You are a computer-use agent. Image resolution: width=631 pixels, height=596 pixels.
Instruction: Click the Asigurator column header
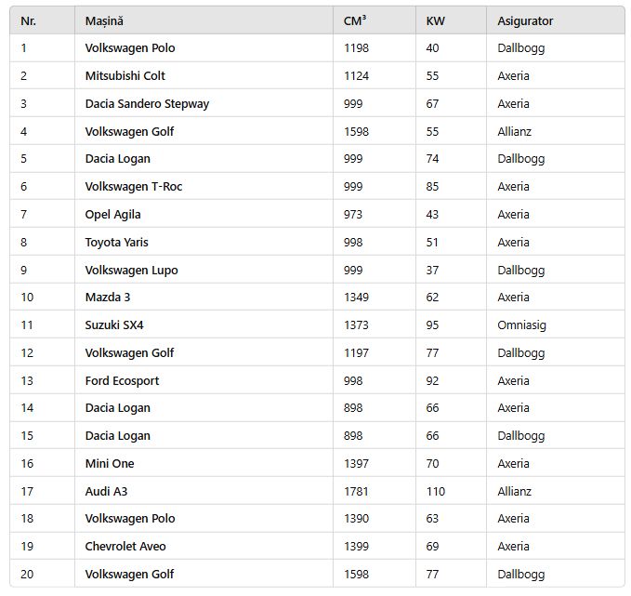point(525,20)
